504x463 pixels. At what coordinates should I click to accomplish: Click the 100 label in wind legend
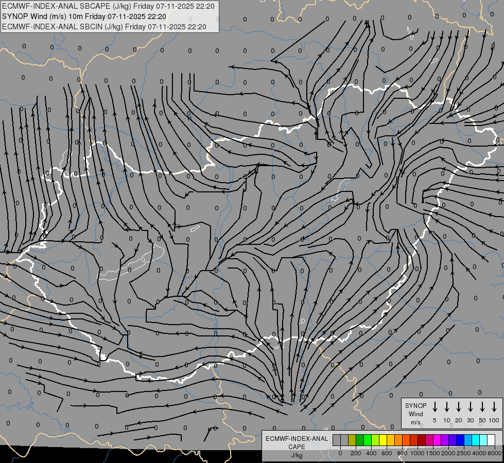pos(494,420)
